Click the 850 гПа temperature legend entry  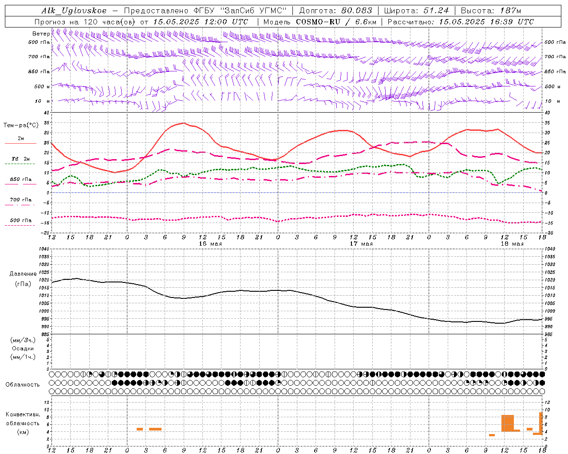point(20,180)
